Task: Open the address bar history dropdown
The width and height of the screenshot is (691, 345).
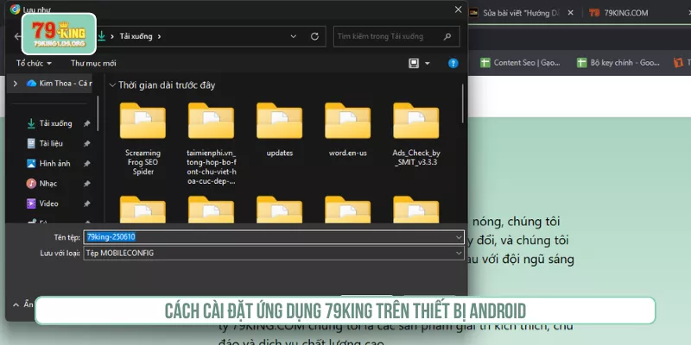Action: [x=294, y=36]
